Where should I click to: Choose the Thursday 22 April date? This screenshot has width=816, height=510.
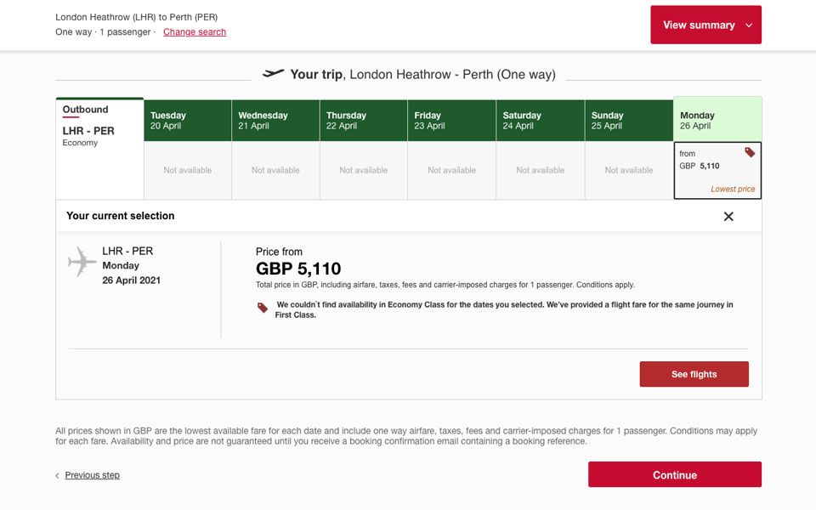(364, 121)
